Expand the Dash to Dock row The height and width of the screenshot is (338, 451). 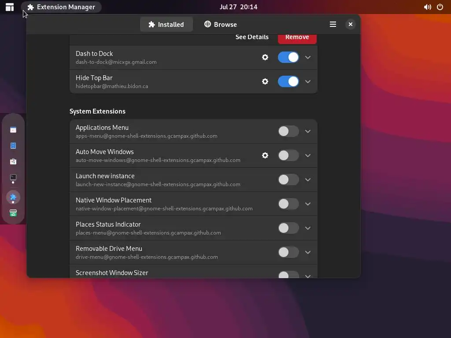click(308, 57)
